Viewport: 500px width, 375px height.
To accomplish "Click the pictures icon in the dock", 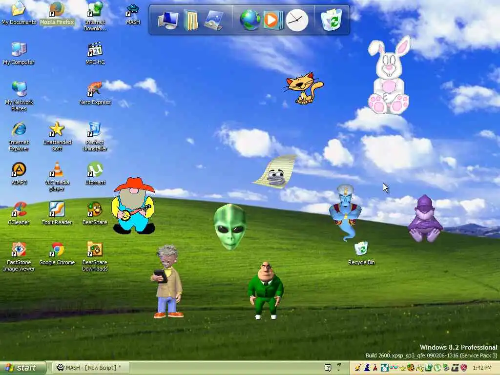I will point(214,21).
